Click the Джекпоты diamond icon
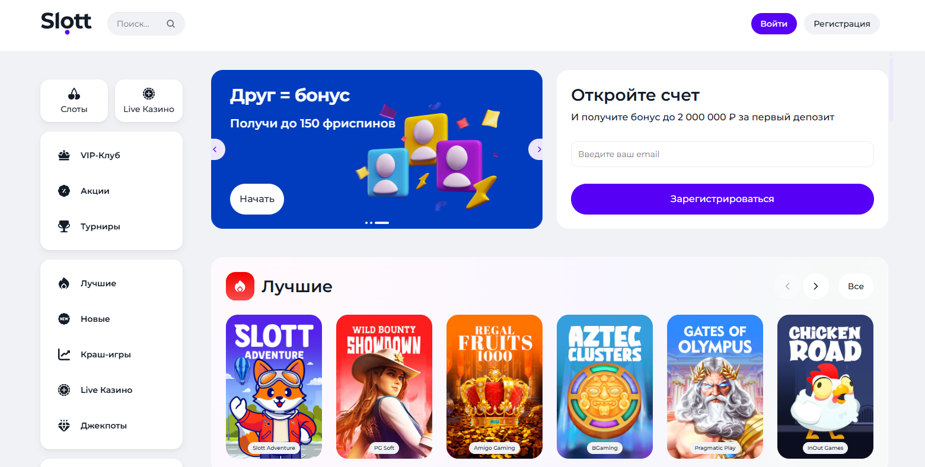 click(x=64, y=426)
